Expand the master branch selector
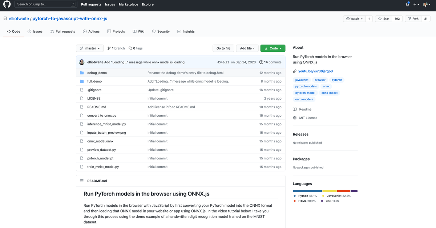Image resolution: width=436 pixels, height=228 pixels. click(x=90, y=48)
